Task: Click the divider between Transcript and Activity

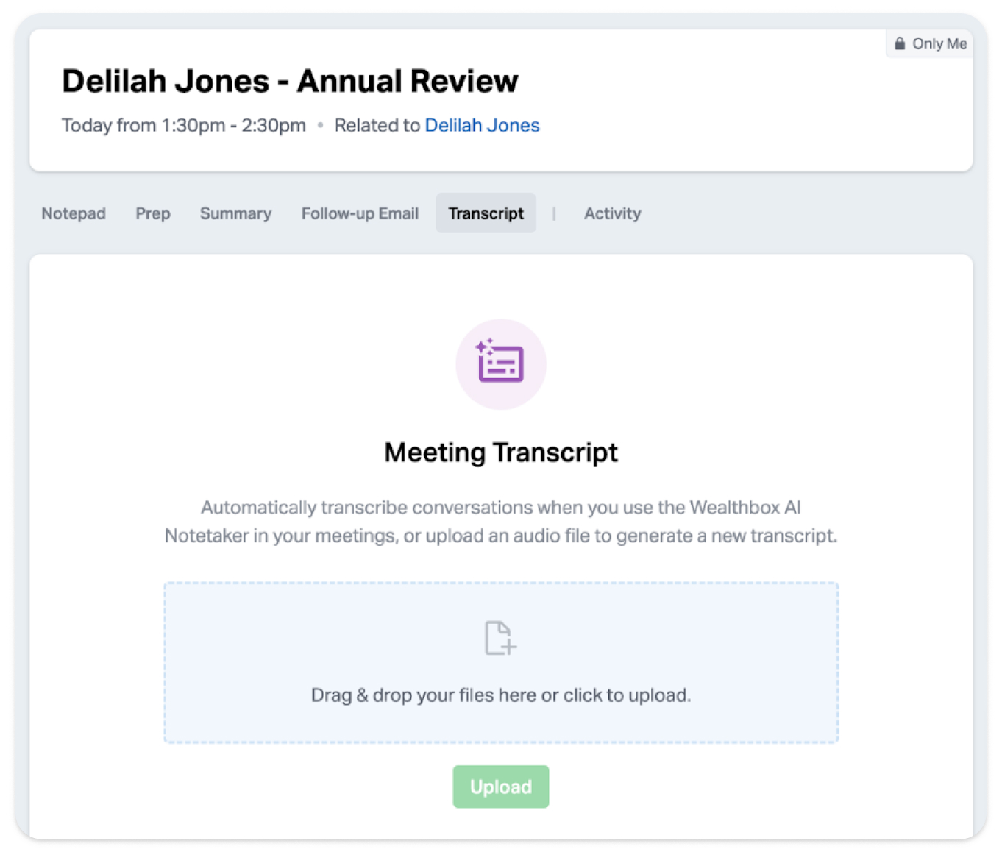Action: [554, 213]
